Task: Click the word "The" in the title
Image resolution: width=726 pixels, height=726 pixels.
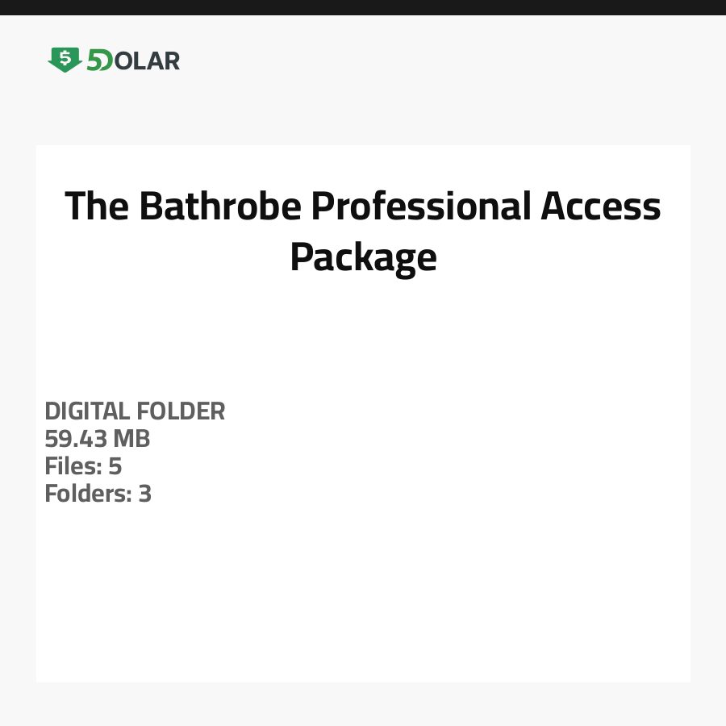Action: click(96, 207)
